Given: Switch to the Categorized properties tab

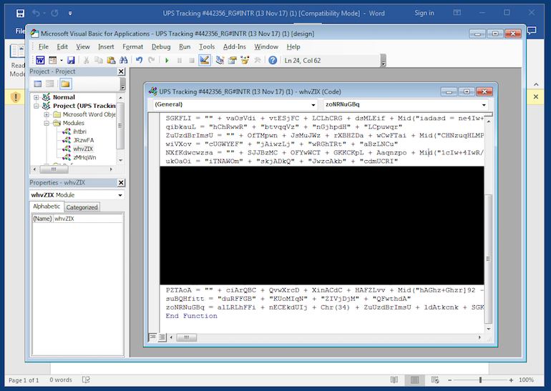Looking at the screenshot, I should tap(82, 207).
